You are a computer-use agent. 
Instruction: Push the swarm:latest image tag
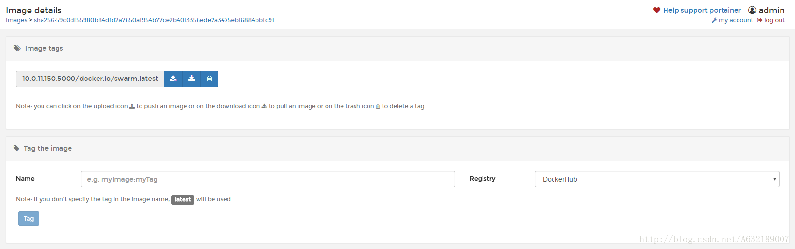tap(173, 79)
